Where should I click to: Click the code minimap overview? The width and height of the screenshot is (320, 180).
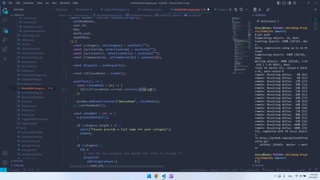240,45
